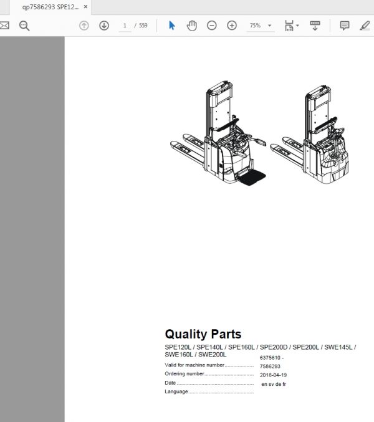Click the number 6375610 -
Screen dimensions: 374x422
click(272, 358)
